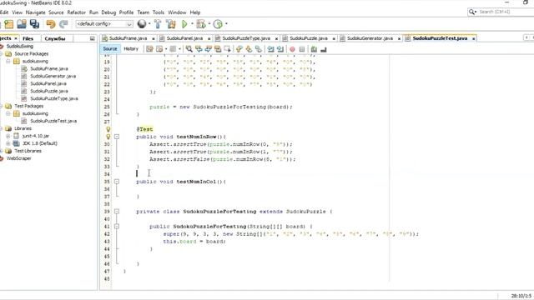Run project with the green play icon

pyautogui.click(x=184, y=24)
